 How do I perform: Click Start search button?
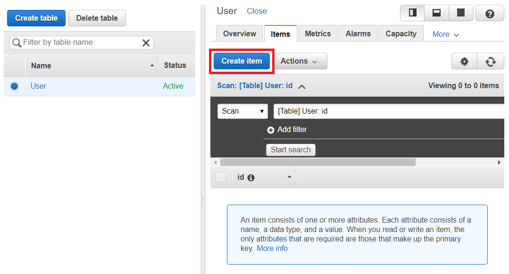pos(291,149)
